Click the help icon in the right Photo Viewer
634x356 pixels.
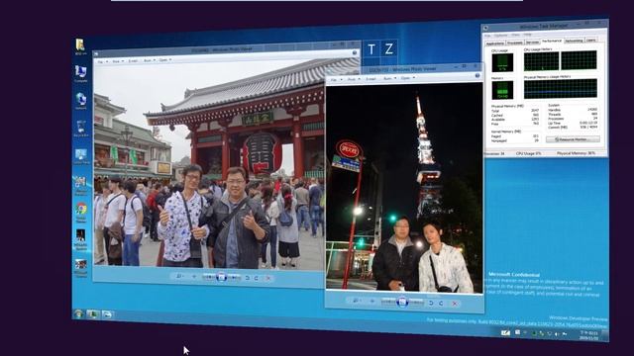coord(477,75)
